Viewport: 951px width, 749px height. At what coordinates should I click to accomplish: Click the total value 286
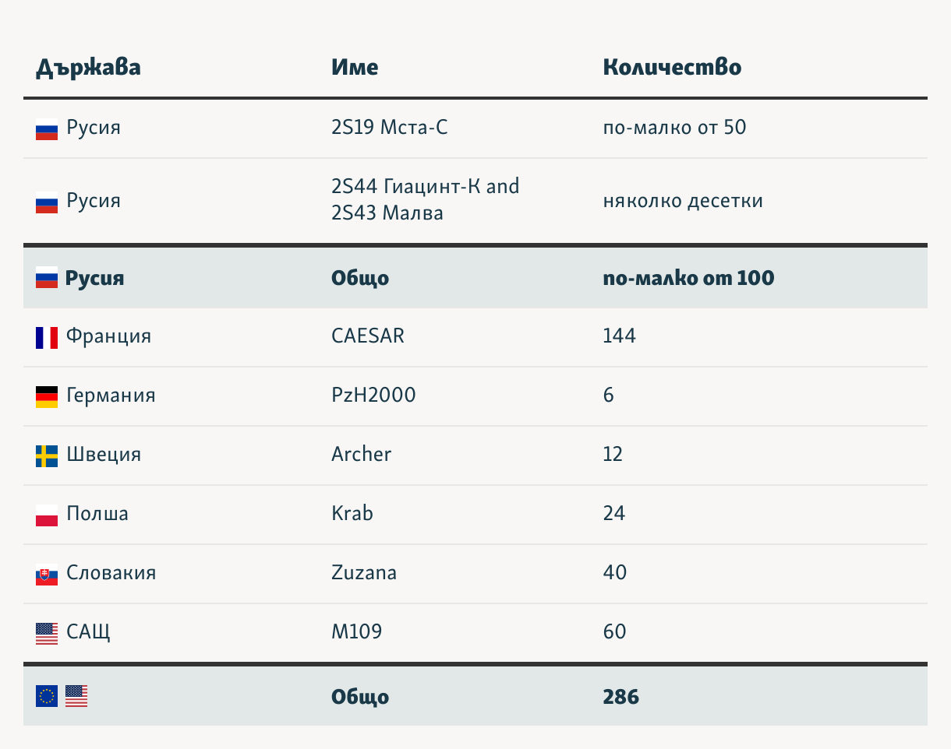coord(620,697)
